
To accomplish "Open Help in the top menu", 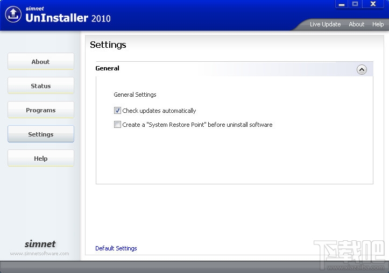I will (x=378, y=24).
